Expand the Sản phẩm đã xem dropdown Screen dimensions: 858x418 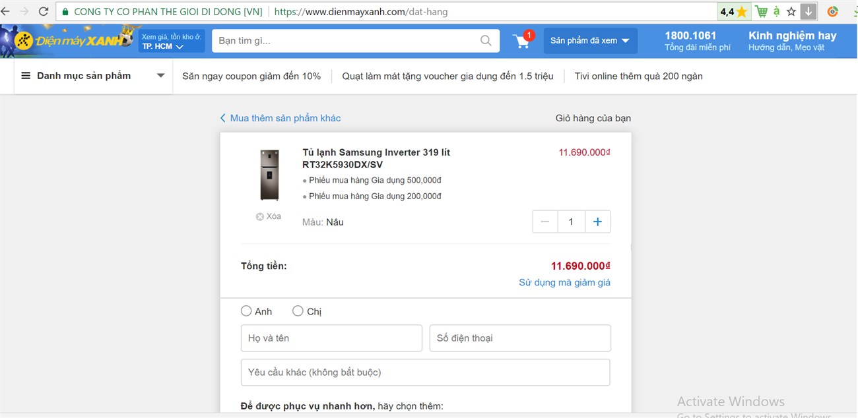coord(591,41)
